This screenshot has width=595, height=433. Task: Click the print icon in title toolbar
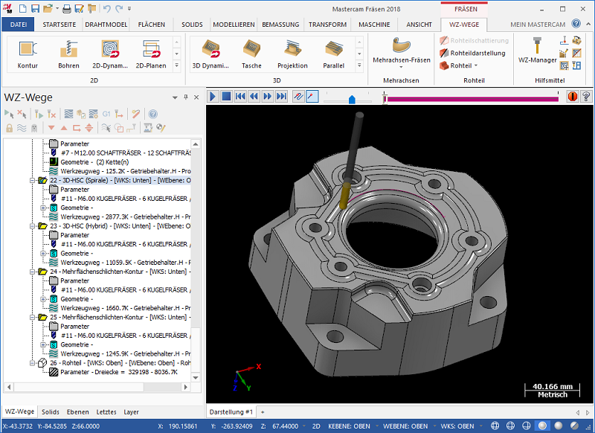pyautogui.click(x=66, y=8)
